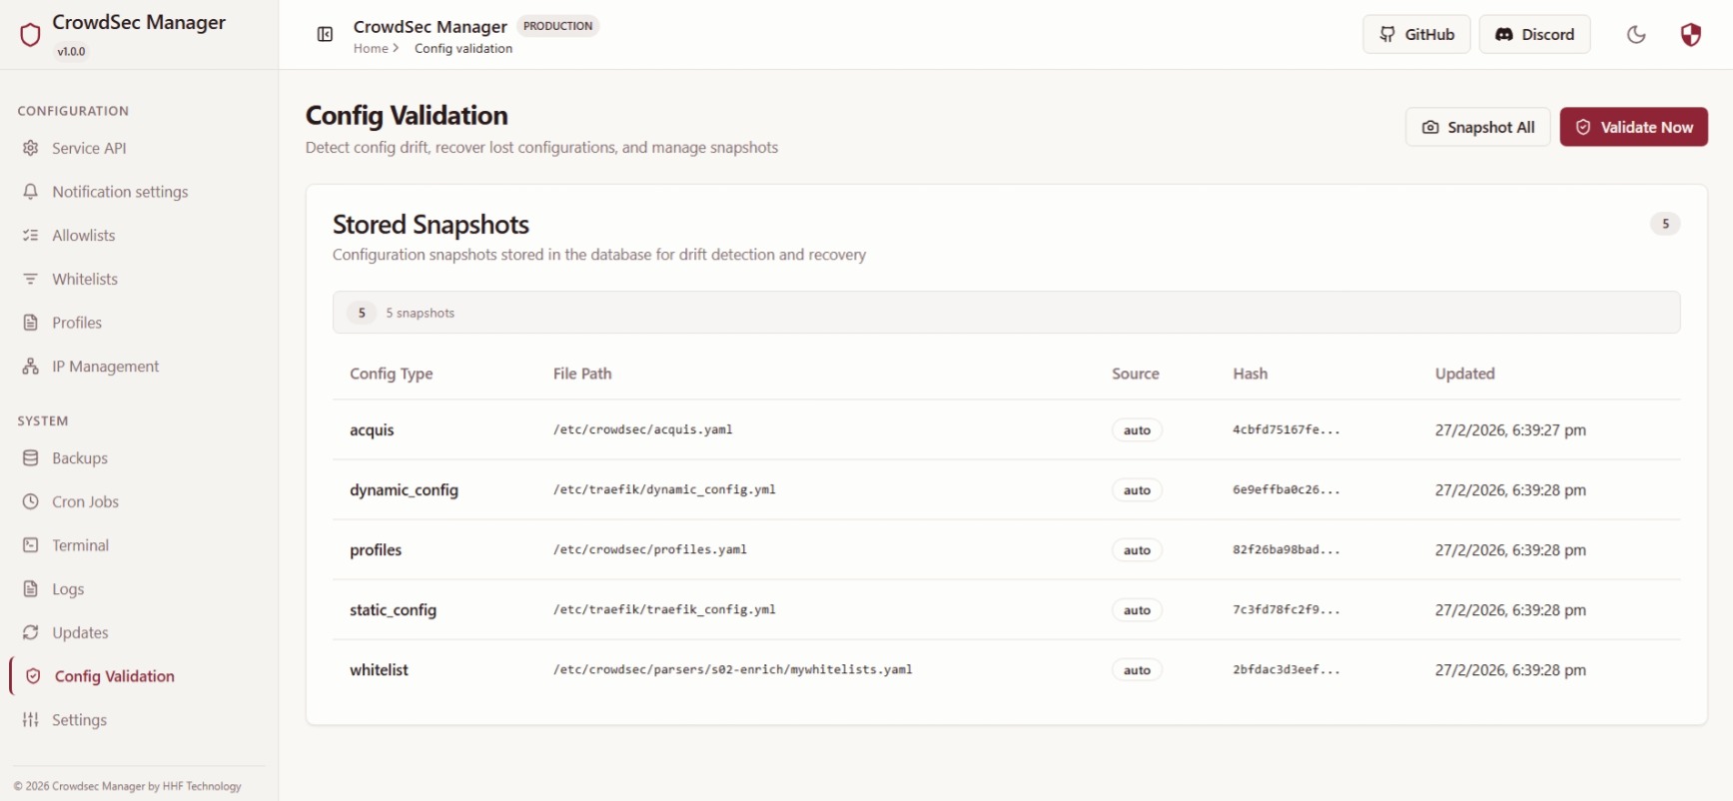
Task: Click the mywhitelists.yaml file path
Action: click(732, 669)
